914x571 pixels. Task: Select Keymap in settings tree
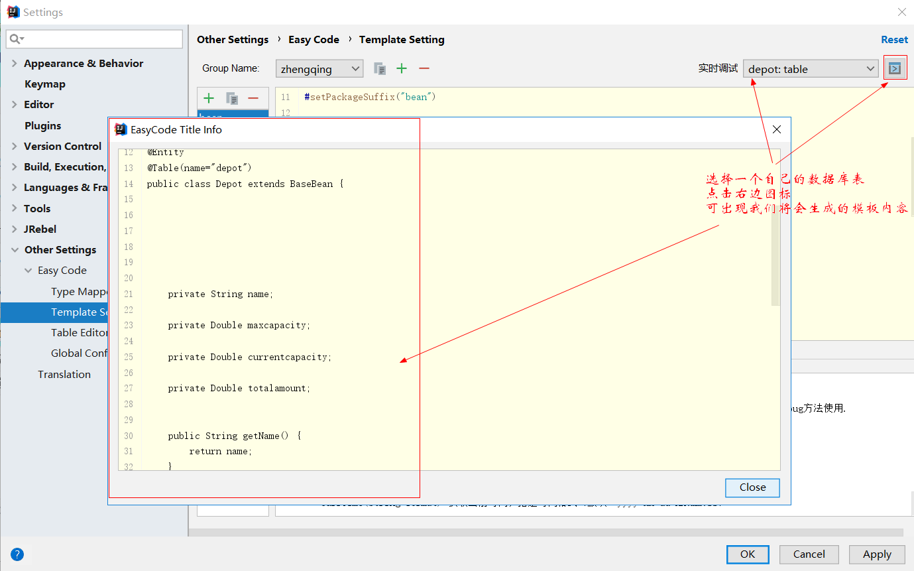click(x=45, y=84)
